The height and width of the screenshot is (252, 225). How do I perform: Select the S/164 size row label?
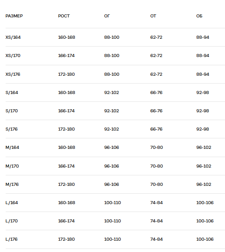[12, 93]
